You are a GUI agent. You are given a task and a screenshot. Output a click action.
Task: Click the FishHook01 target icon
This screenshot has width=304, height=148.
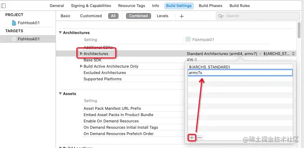tap(14, 39)
